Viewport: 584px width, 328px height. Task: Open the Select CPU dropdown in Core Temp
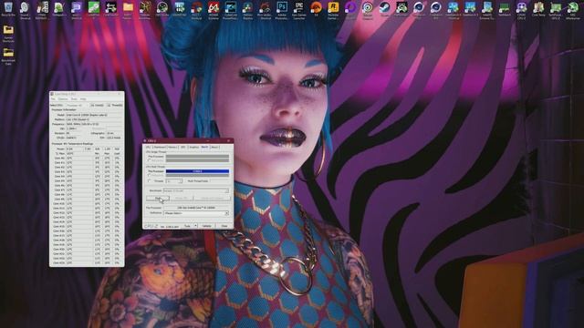pyautogui.click(x=77, y=106)
